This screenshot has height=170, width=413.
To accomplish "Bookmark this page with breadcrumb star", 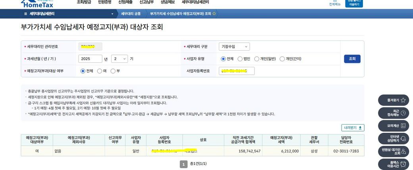I will click(214, 13).
